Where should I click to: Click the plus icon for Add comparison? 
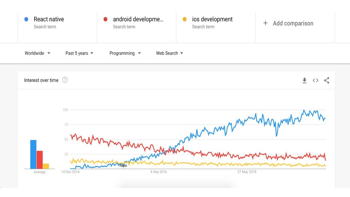pos(265,23)
